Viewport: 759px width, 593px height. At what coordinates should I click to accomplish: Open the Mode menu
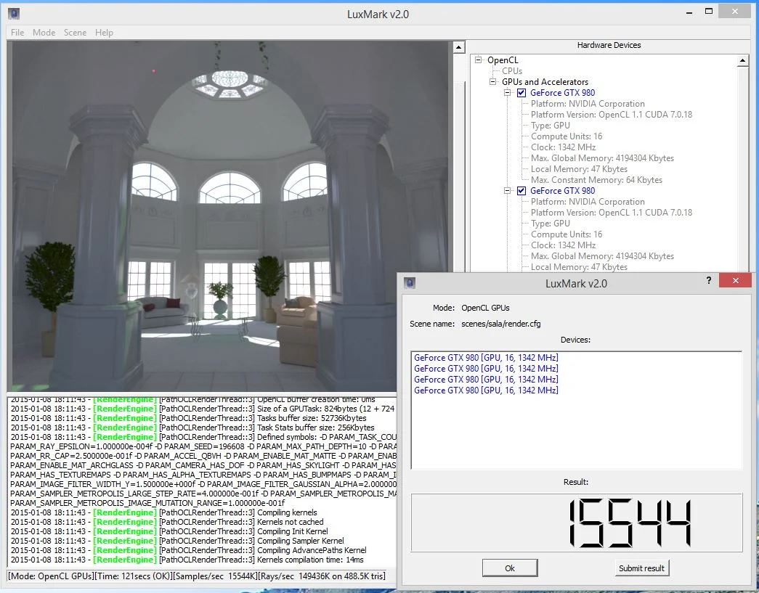click(44, 33)
